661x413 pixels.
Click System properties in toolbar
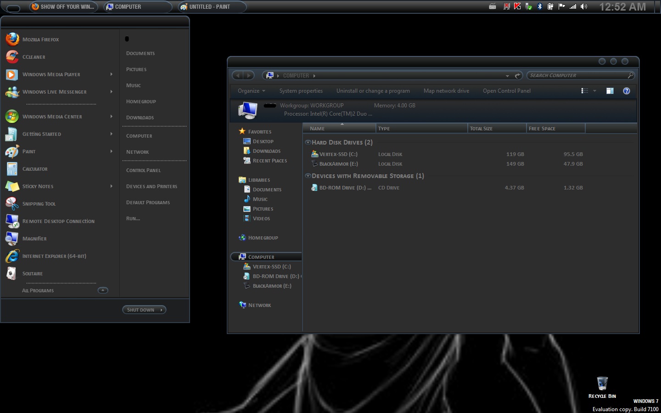pos(301,91)
